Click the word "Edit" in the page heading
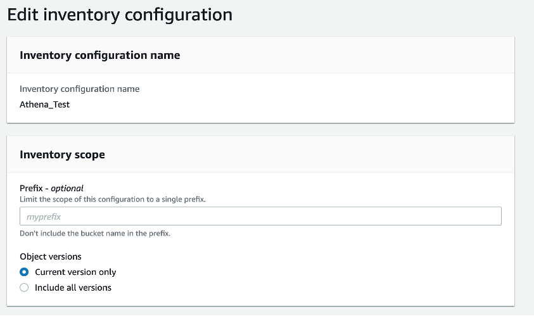 click(x=23, y=15)
